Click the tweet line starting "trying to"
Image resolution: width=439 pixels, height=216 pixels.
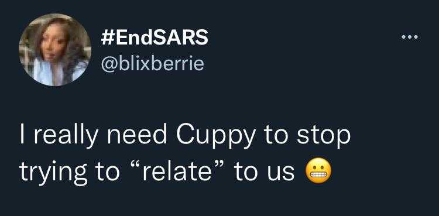point(175,172)
